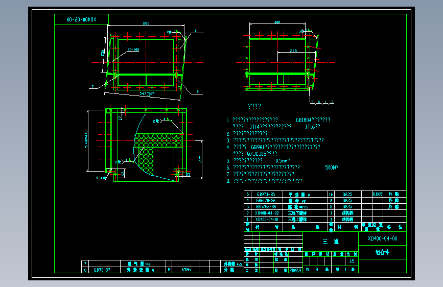Select the 20-Φ10 hole callout

pyautogui.click(x=133, y=50)
